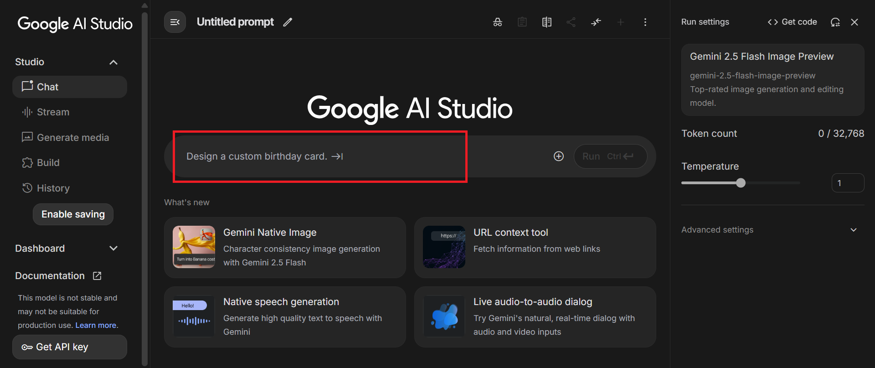Close the Run settings panel

854,22
